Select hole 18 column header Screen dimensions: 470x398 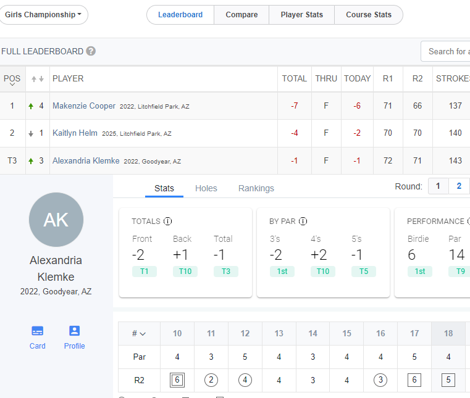(x=448, y=334)
